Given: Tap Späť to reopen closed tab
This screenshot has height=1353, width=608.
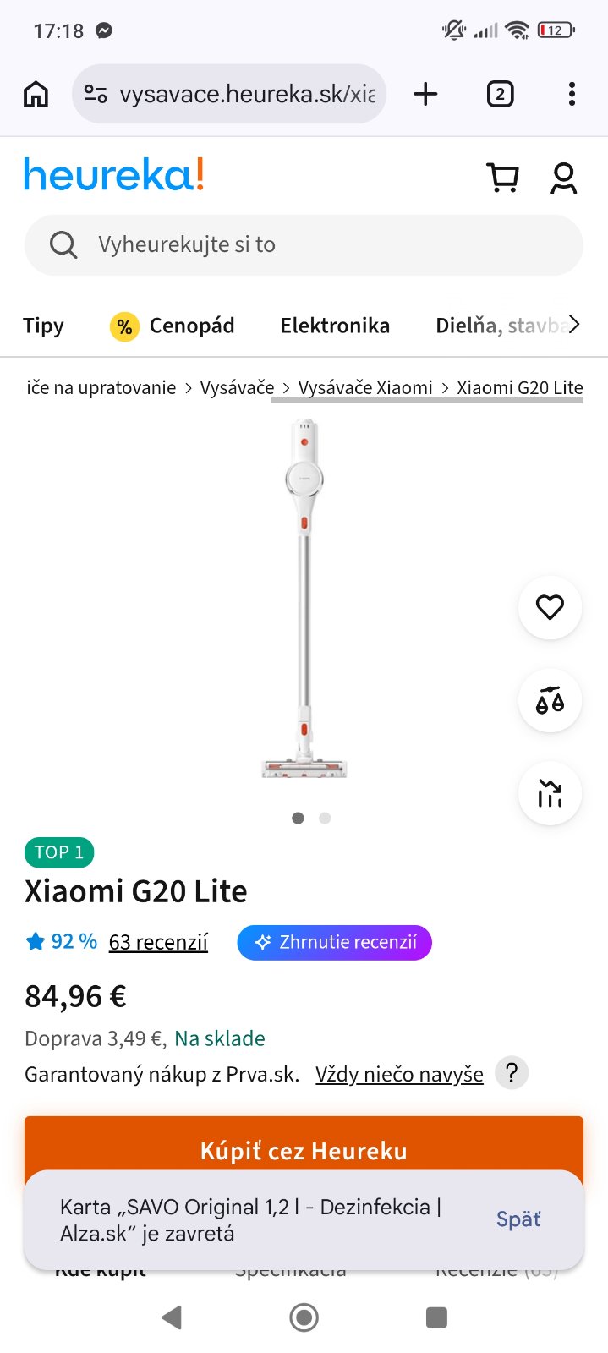Looking at the screenshot, I should [518, 1219].
